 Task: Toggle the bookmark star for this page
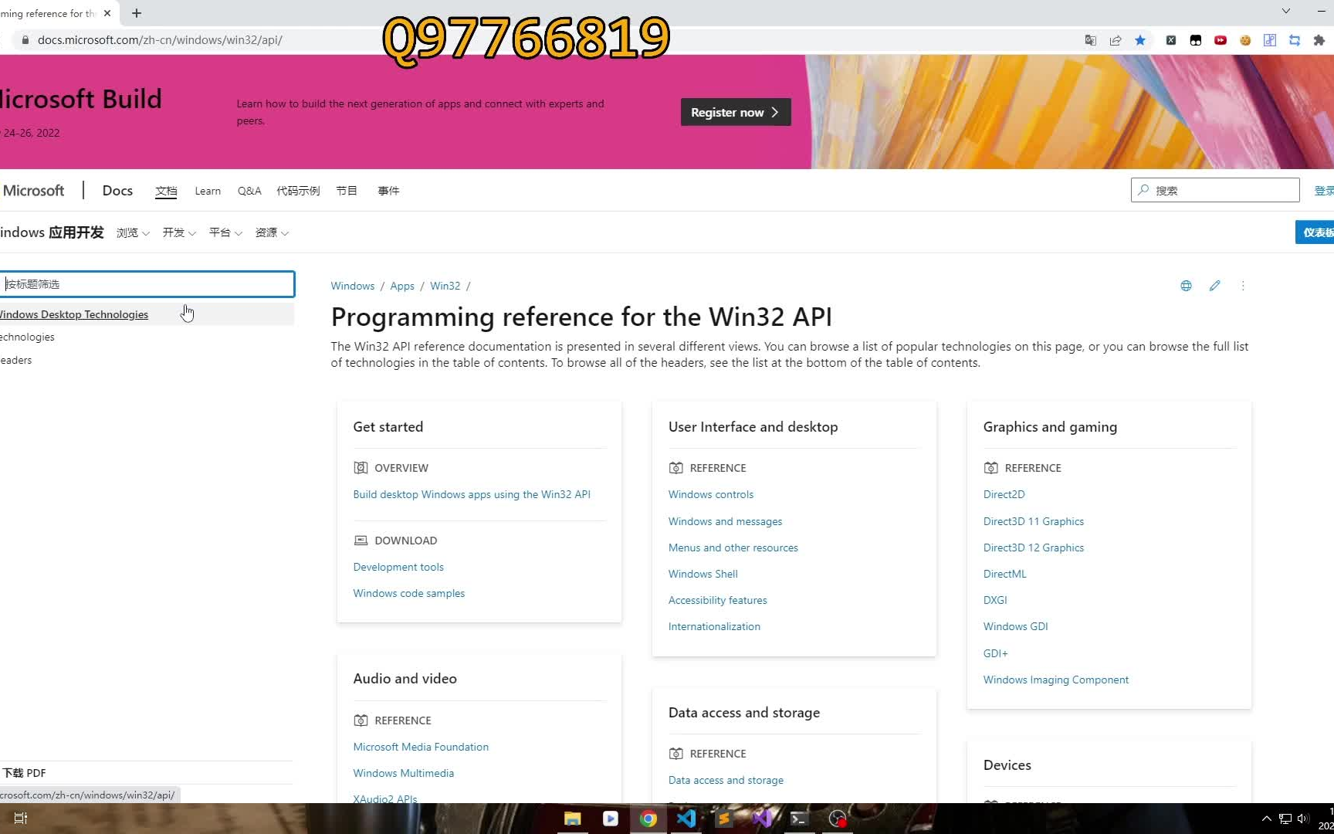tap(1140, 39)
